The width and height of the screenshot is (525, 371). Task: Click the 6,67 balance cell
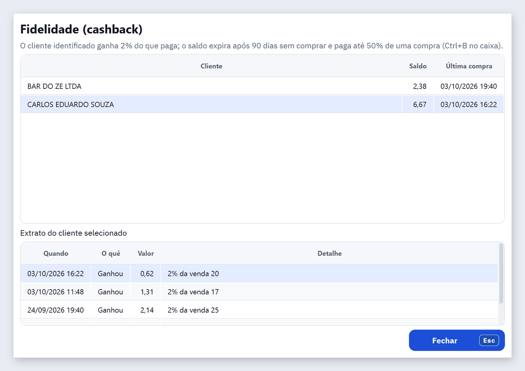418,105
